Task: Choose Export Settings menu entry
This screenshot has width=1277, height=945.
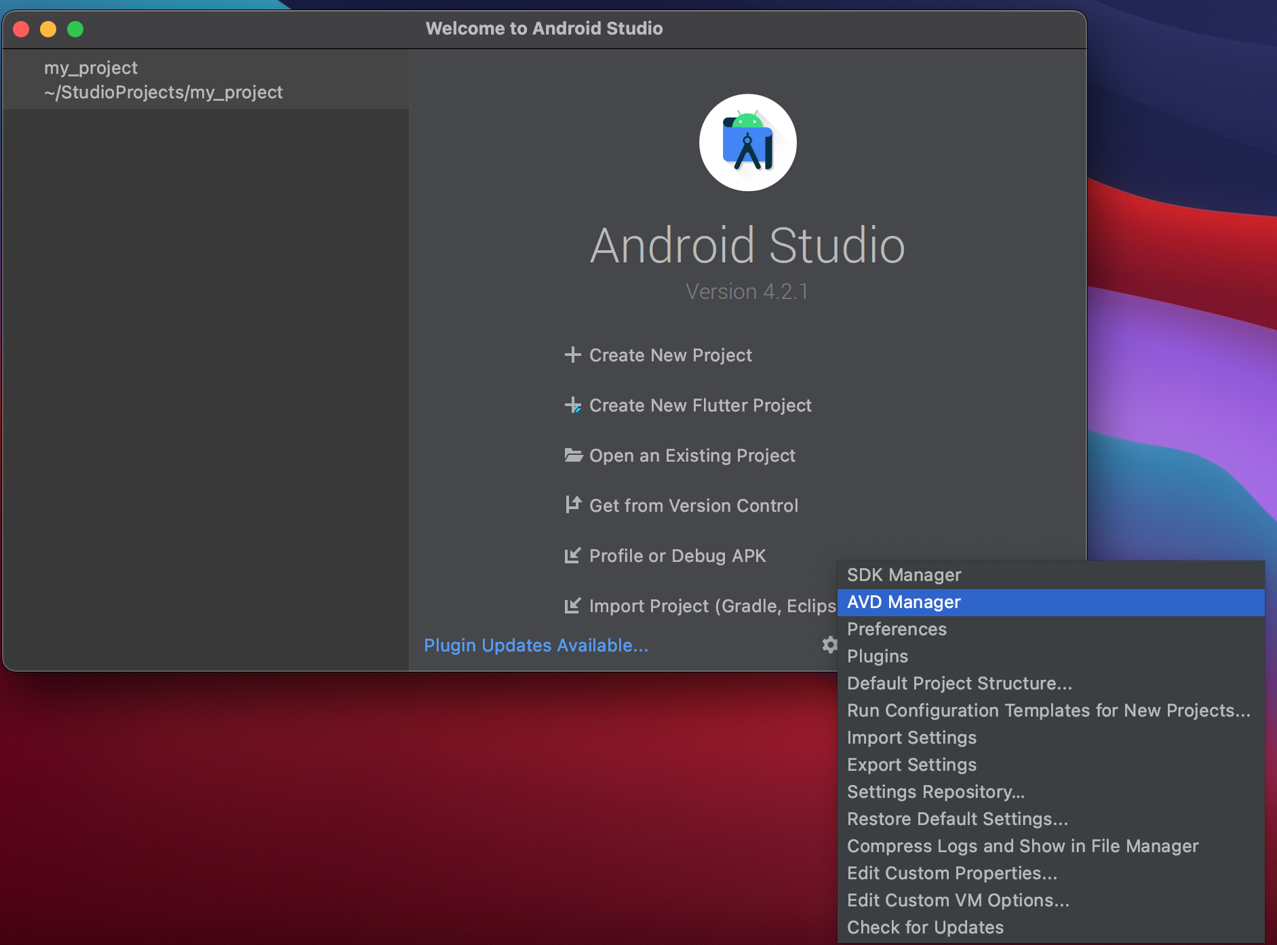Action: click(1051, 765)
